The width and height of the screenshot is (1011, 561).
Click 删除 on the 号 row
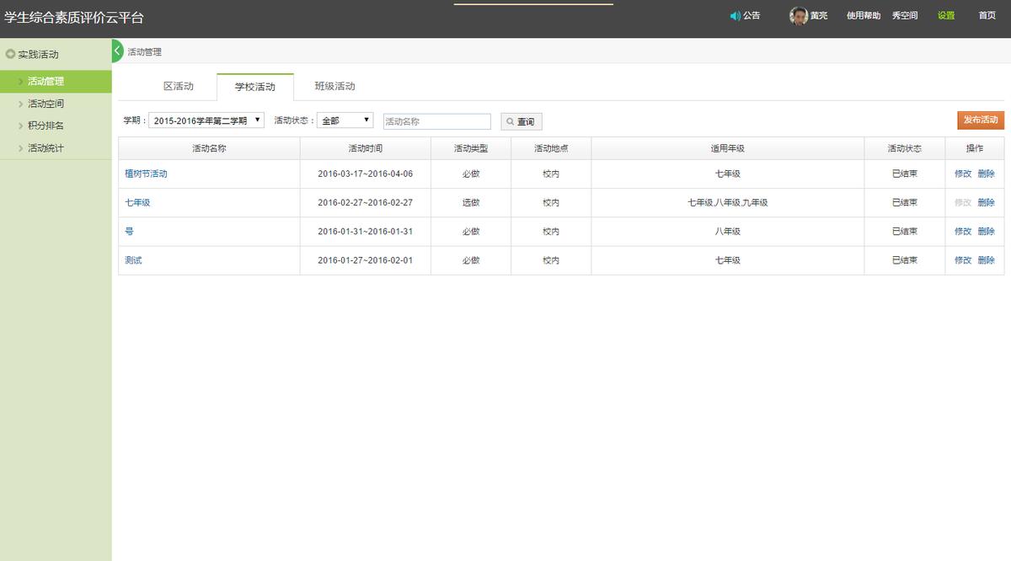[x=987, y=231]
